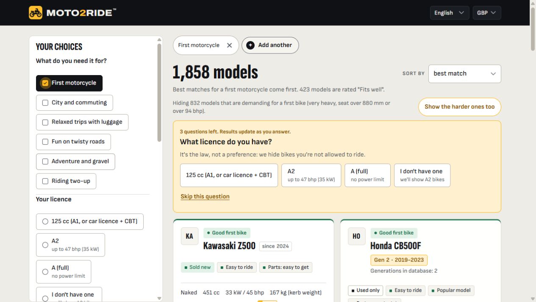Select Adventure and gravel checkbox
Screen dimensions: 536x302
click(x=45, y=162)
